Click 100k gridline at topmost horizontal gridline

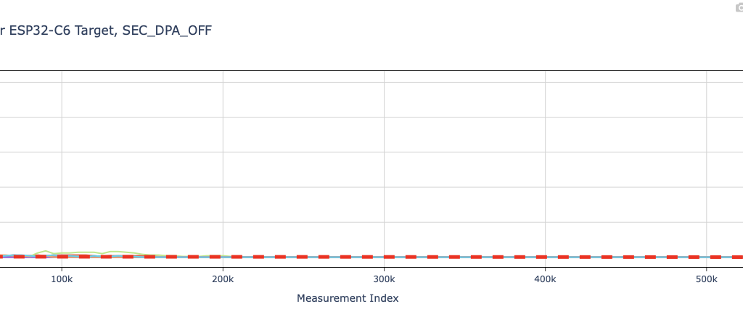coord(62,82)
